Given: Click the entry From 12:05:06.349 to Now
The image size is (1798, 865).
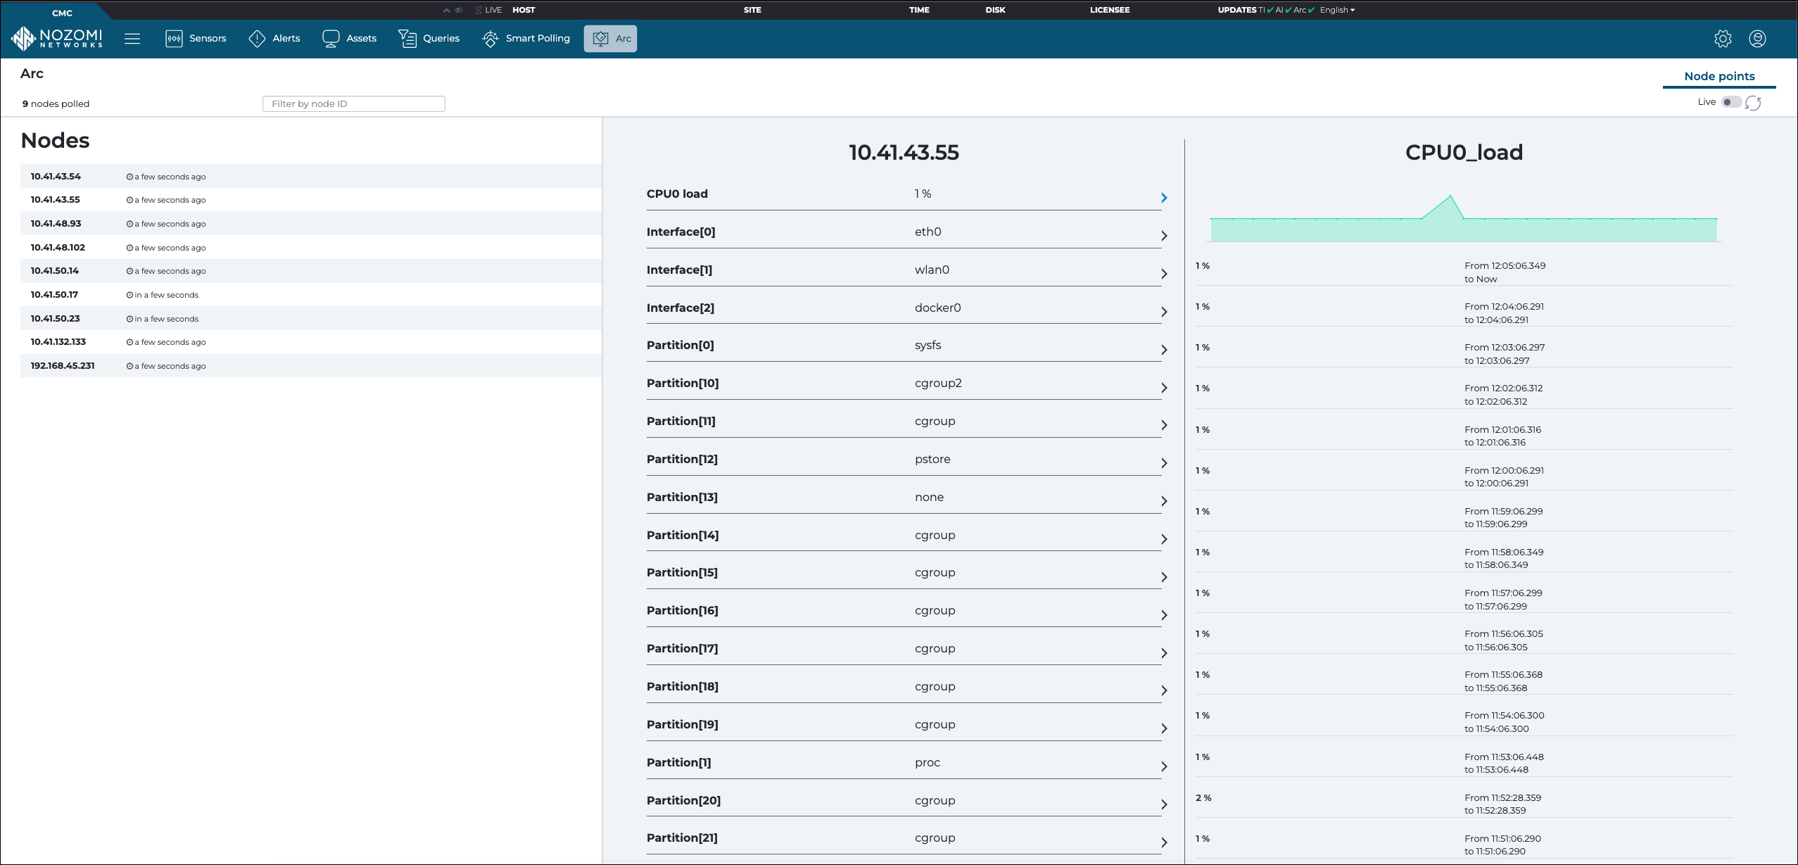Looking at the screenshot, I should click(x=1464, y=272).
